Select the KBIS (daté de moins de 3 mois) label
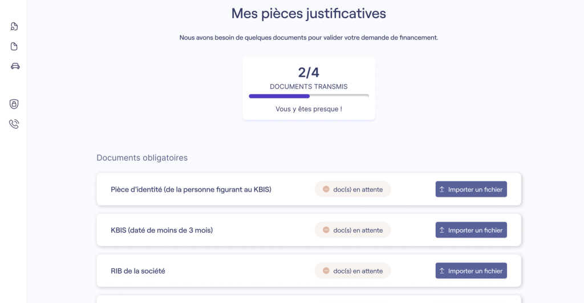 tap(161, 230)
